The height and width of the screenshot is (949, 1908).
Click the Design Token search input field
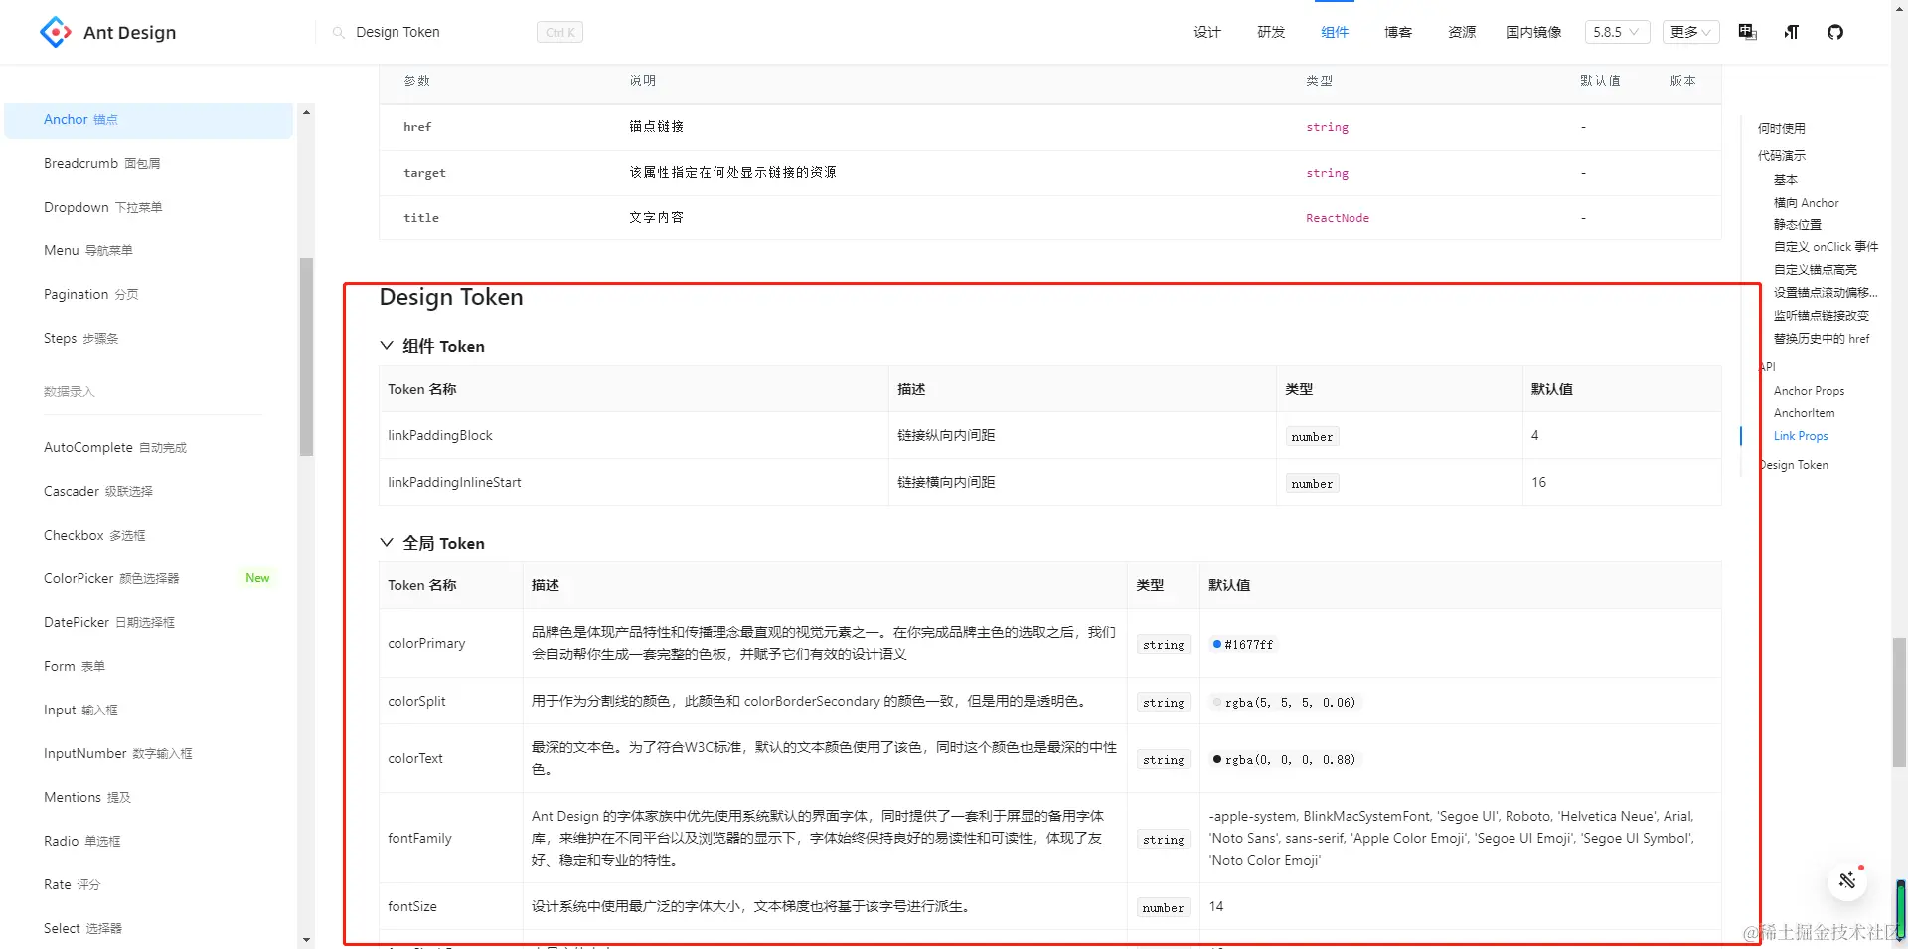point(417,32)
